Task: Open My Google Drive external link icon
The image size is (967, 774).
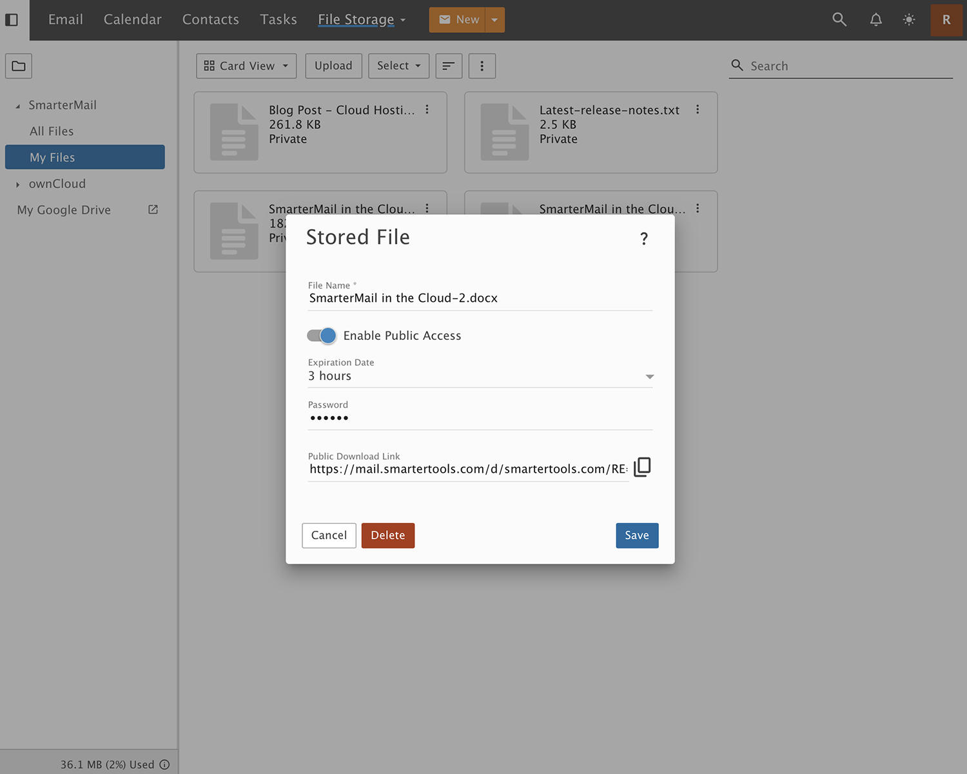Action: [153, 209]
